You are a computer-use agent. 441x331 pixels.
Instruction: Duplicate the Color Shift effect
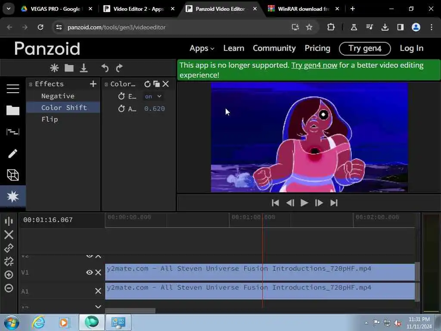[x=157, y=84]
